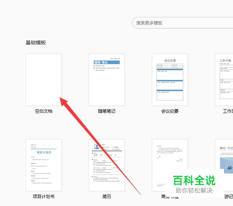Click the 会议纪要 label
Viewport: 233px width, 206px height.
click(x=170, y=111)
